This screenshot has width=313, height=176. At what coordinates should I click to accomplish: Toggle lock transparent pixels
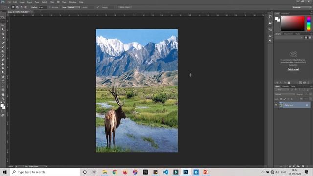pos(281,99)
